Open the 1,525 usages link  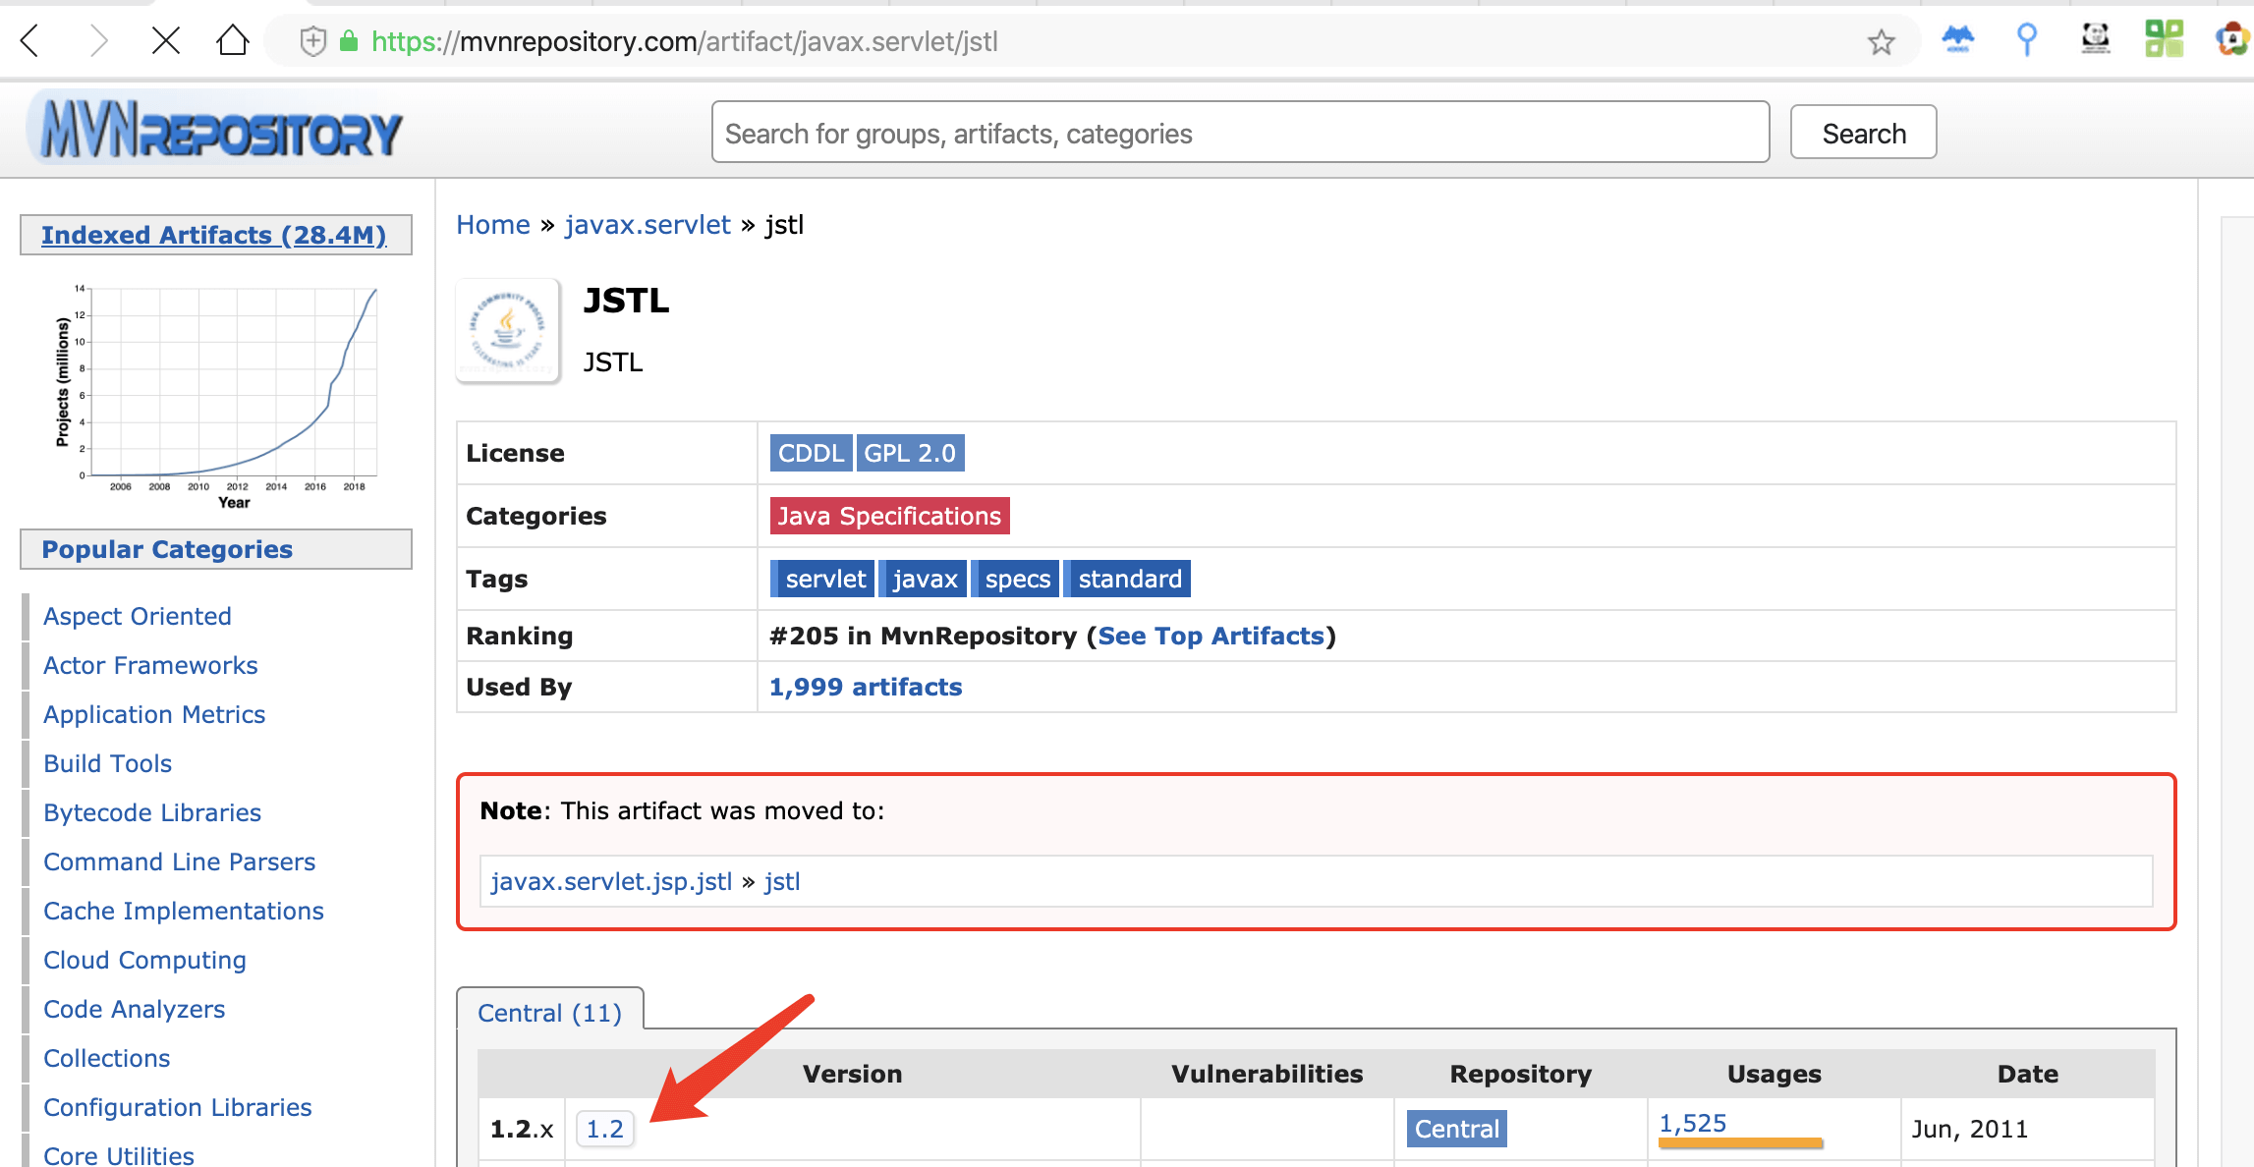click(x=1693, y=1123)
